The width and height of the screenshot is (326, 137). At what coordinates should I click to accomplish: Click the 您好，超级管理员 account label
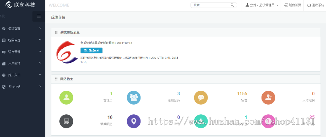tap(262, 5)
